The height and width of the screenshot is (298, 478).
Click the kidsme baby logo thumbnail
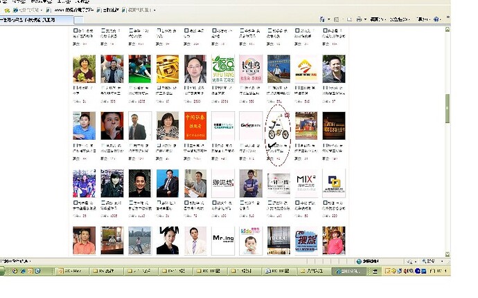pyautogui.click(x=251, y=240)
